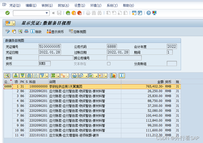Toggle the 文本存在 checkbox
The image size is (203, 143).
coord(109,63)
